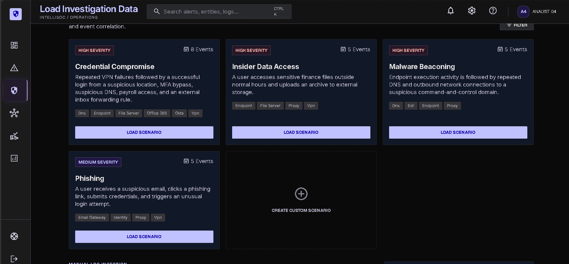Screen dimensions: 569x264
Task: Open the support lifebuoy icon
Action: (14, 236)
